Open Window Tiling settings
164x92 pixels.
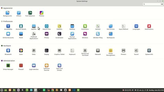(98, 35)
